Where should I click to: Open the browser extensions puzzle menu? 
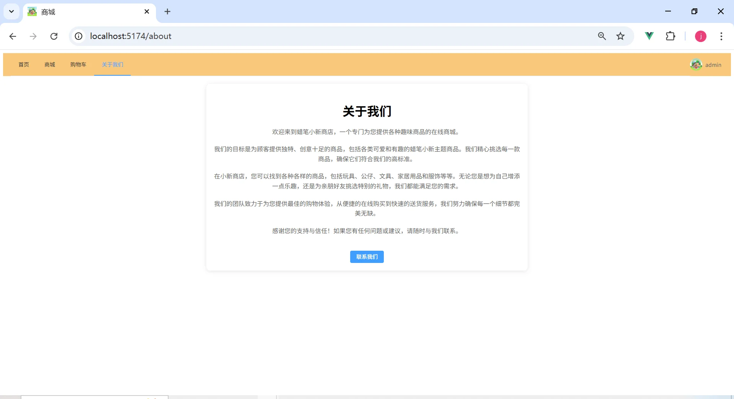pyautogui.click(x=671, y=36)
